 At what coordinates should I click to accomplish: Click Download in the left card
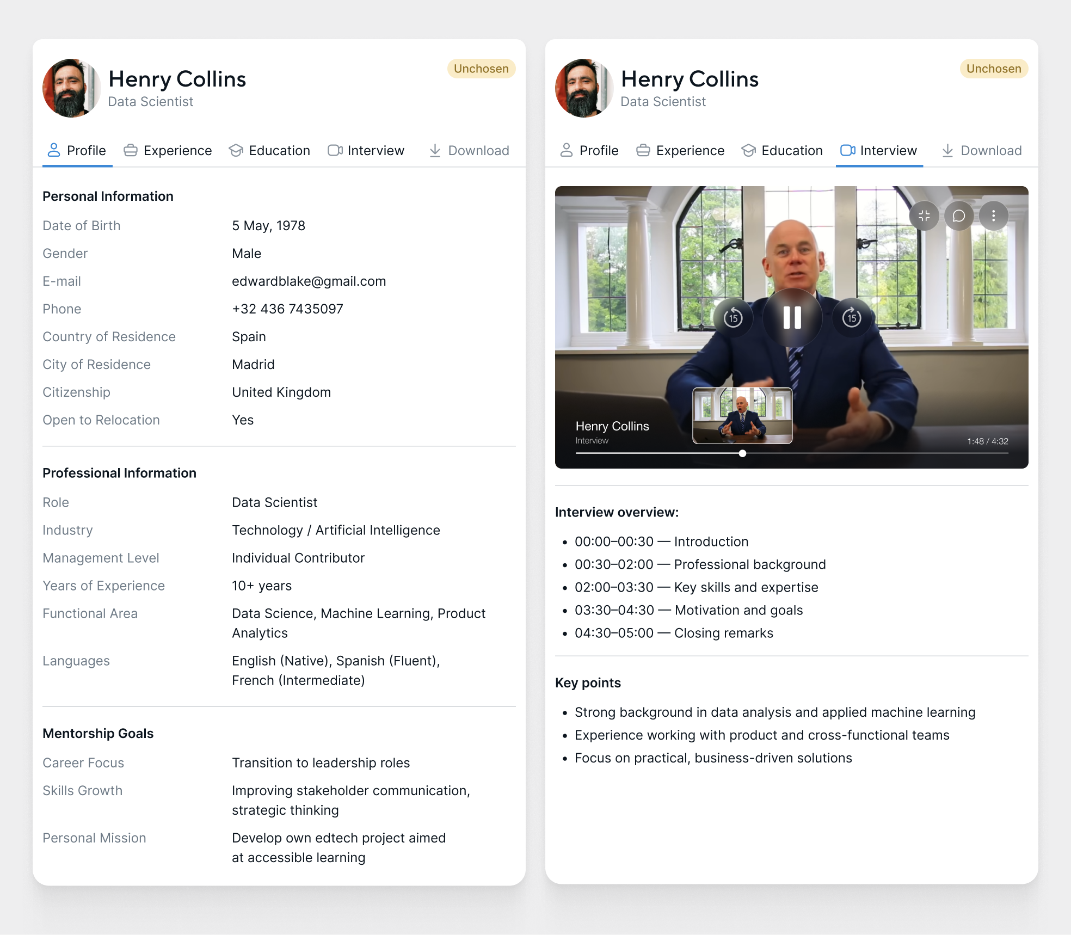click(x=469, y=150)
